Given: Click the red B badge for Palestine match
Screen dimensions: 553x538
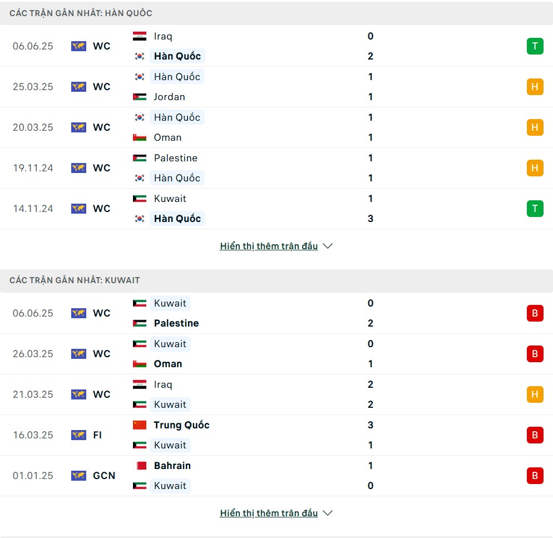Looking at the screenshot, I should (535, 313).
